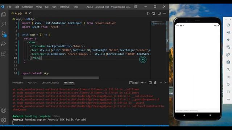
Task: Switch to the TERMINAL panel tab
Action: [x=69, y=83]
